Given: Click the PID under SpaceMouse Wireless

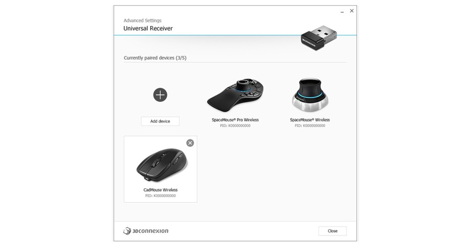Looking at the screenshot, I should coord(310,126).
